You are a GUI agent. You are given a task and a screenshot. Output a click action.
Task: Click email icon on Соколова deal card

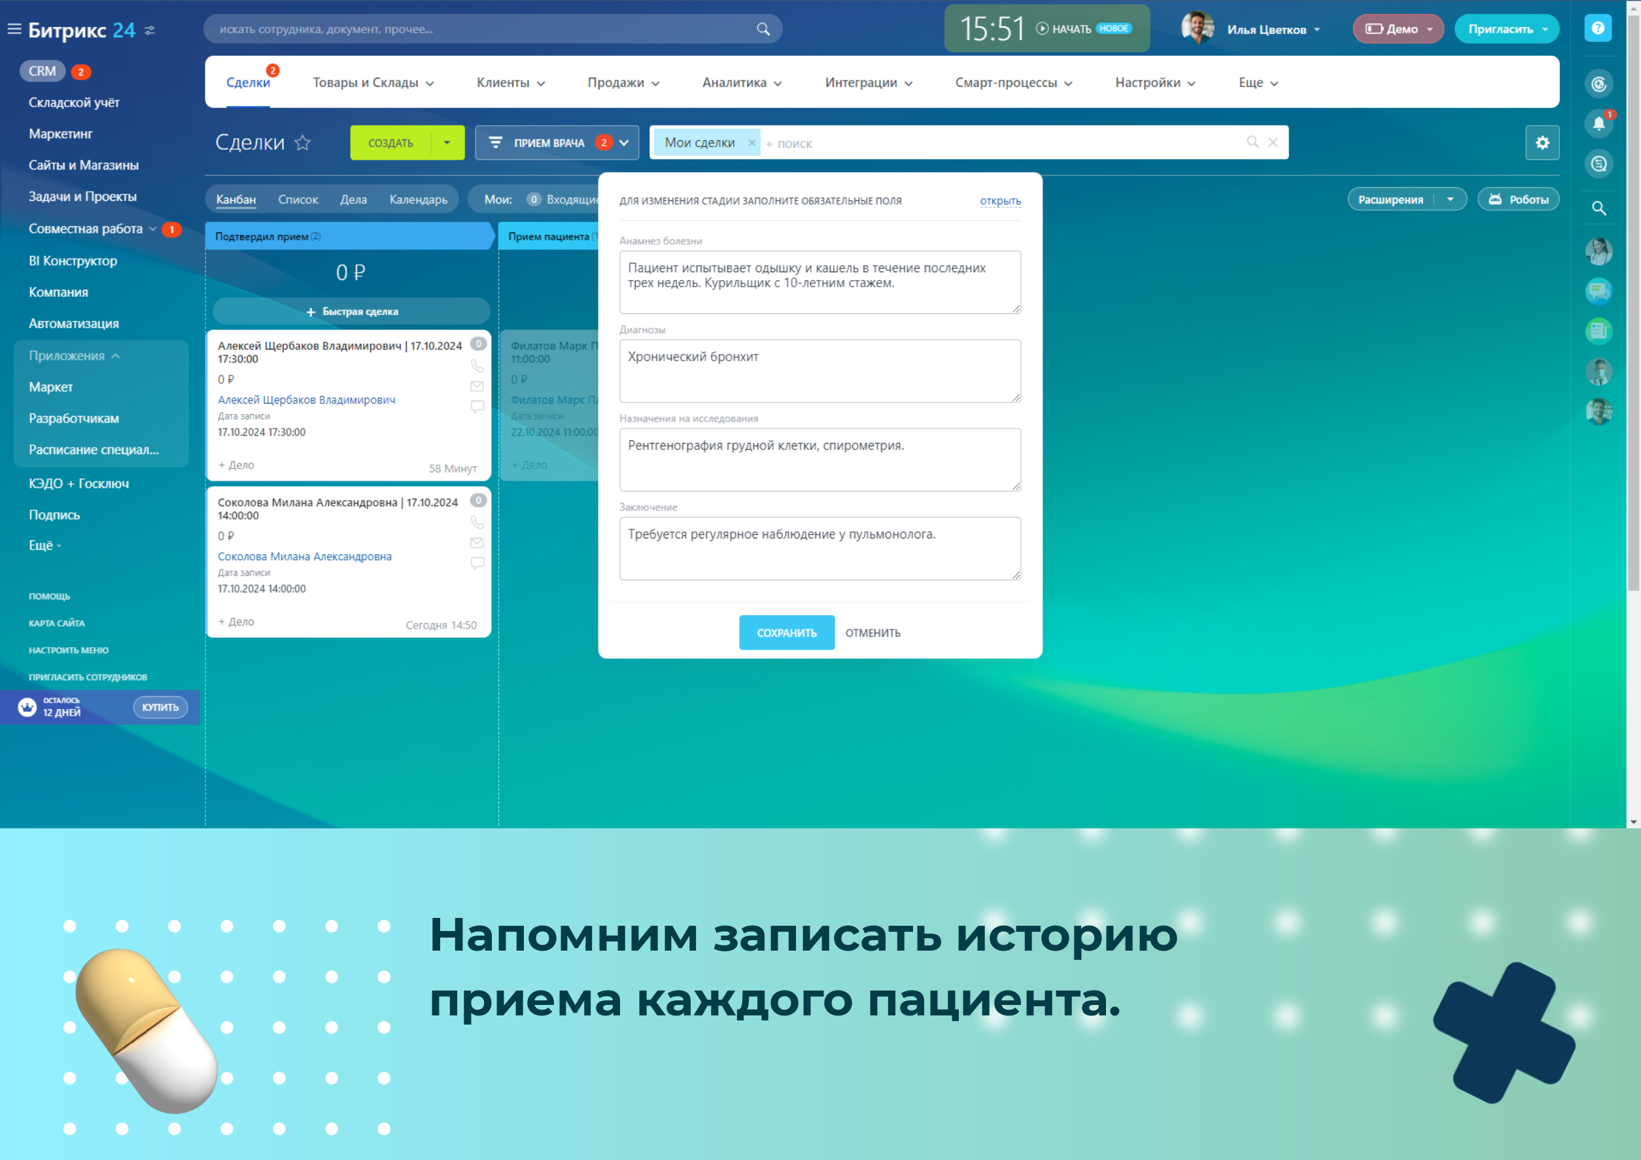(x=477, y=543)
